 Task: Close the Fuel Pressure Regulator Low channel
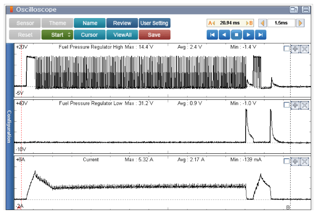(304, 105)
